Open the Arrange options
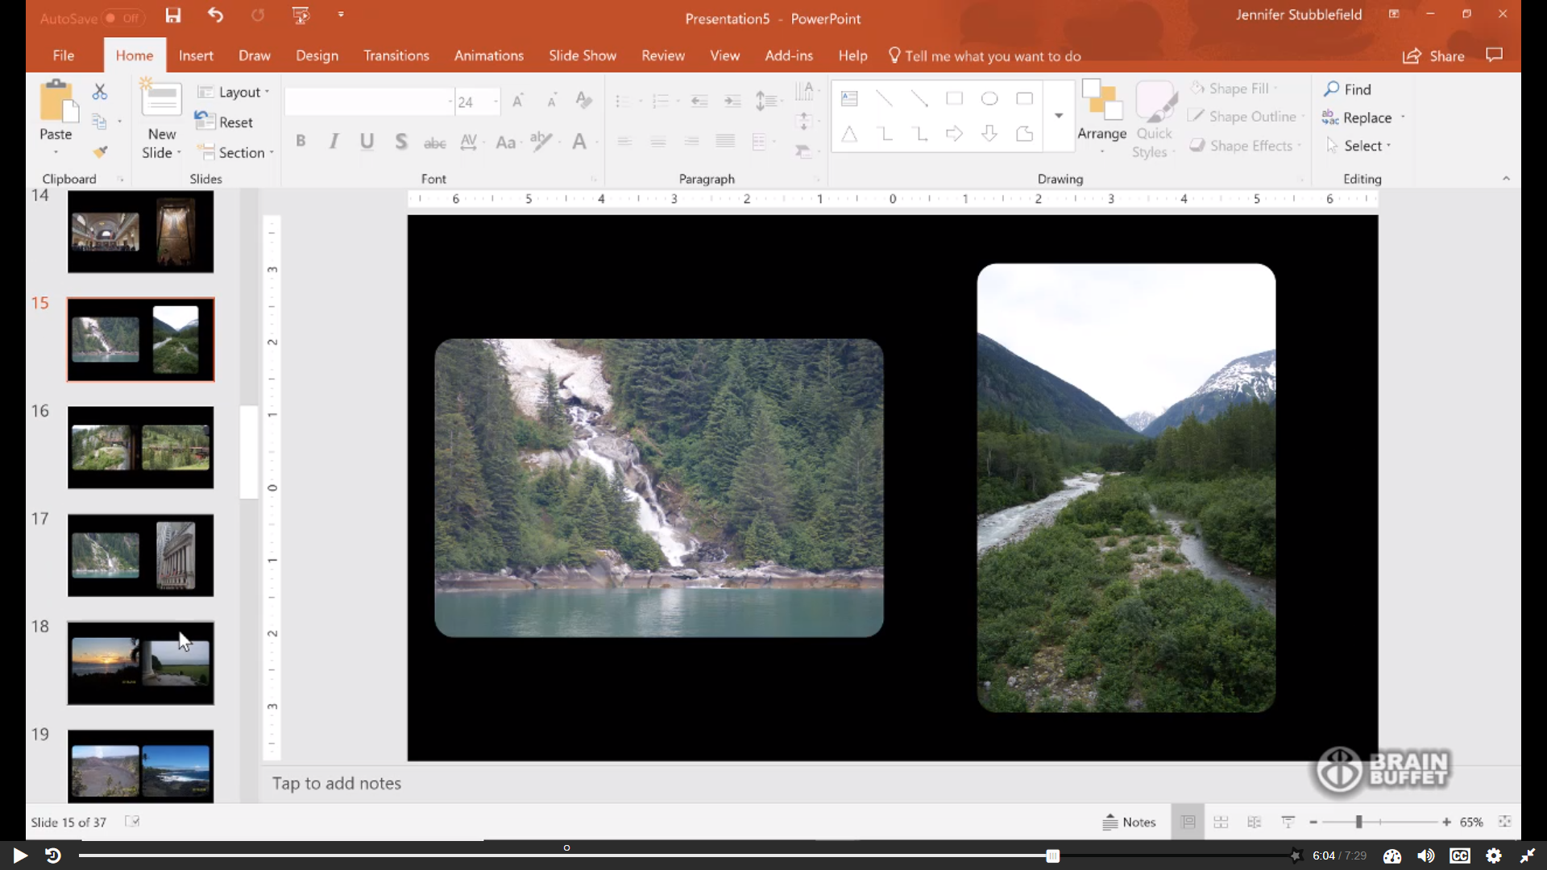Screen dimensions: 1547x870 (x=1101, y=115)
